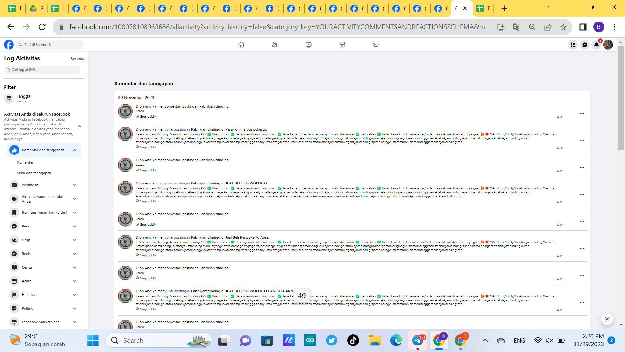
Task: Select Suka dan tanggapan sub-item
Action: (34, 173)
